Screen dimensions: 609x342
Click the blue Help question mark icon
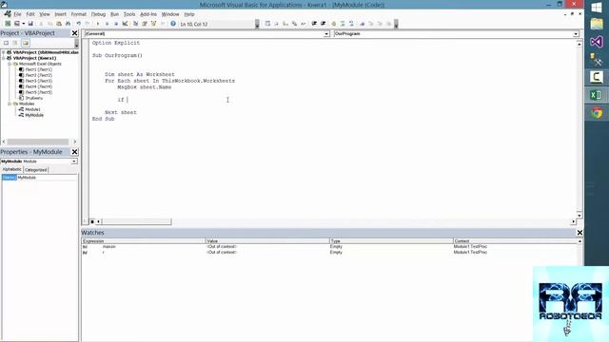(x=173, y=24)
